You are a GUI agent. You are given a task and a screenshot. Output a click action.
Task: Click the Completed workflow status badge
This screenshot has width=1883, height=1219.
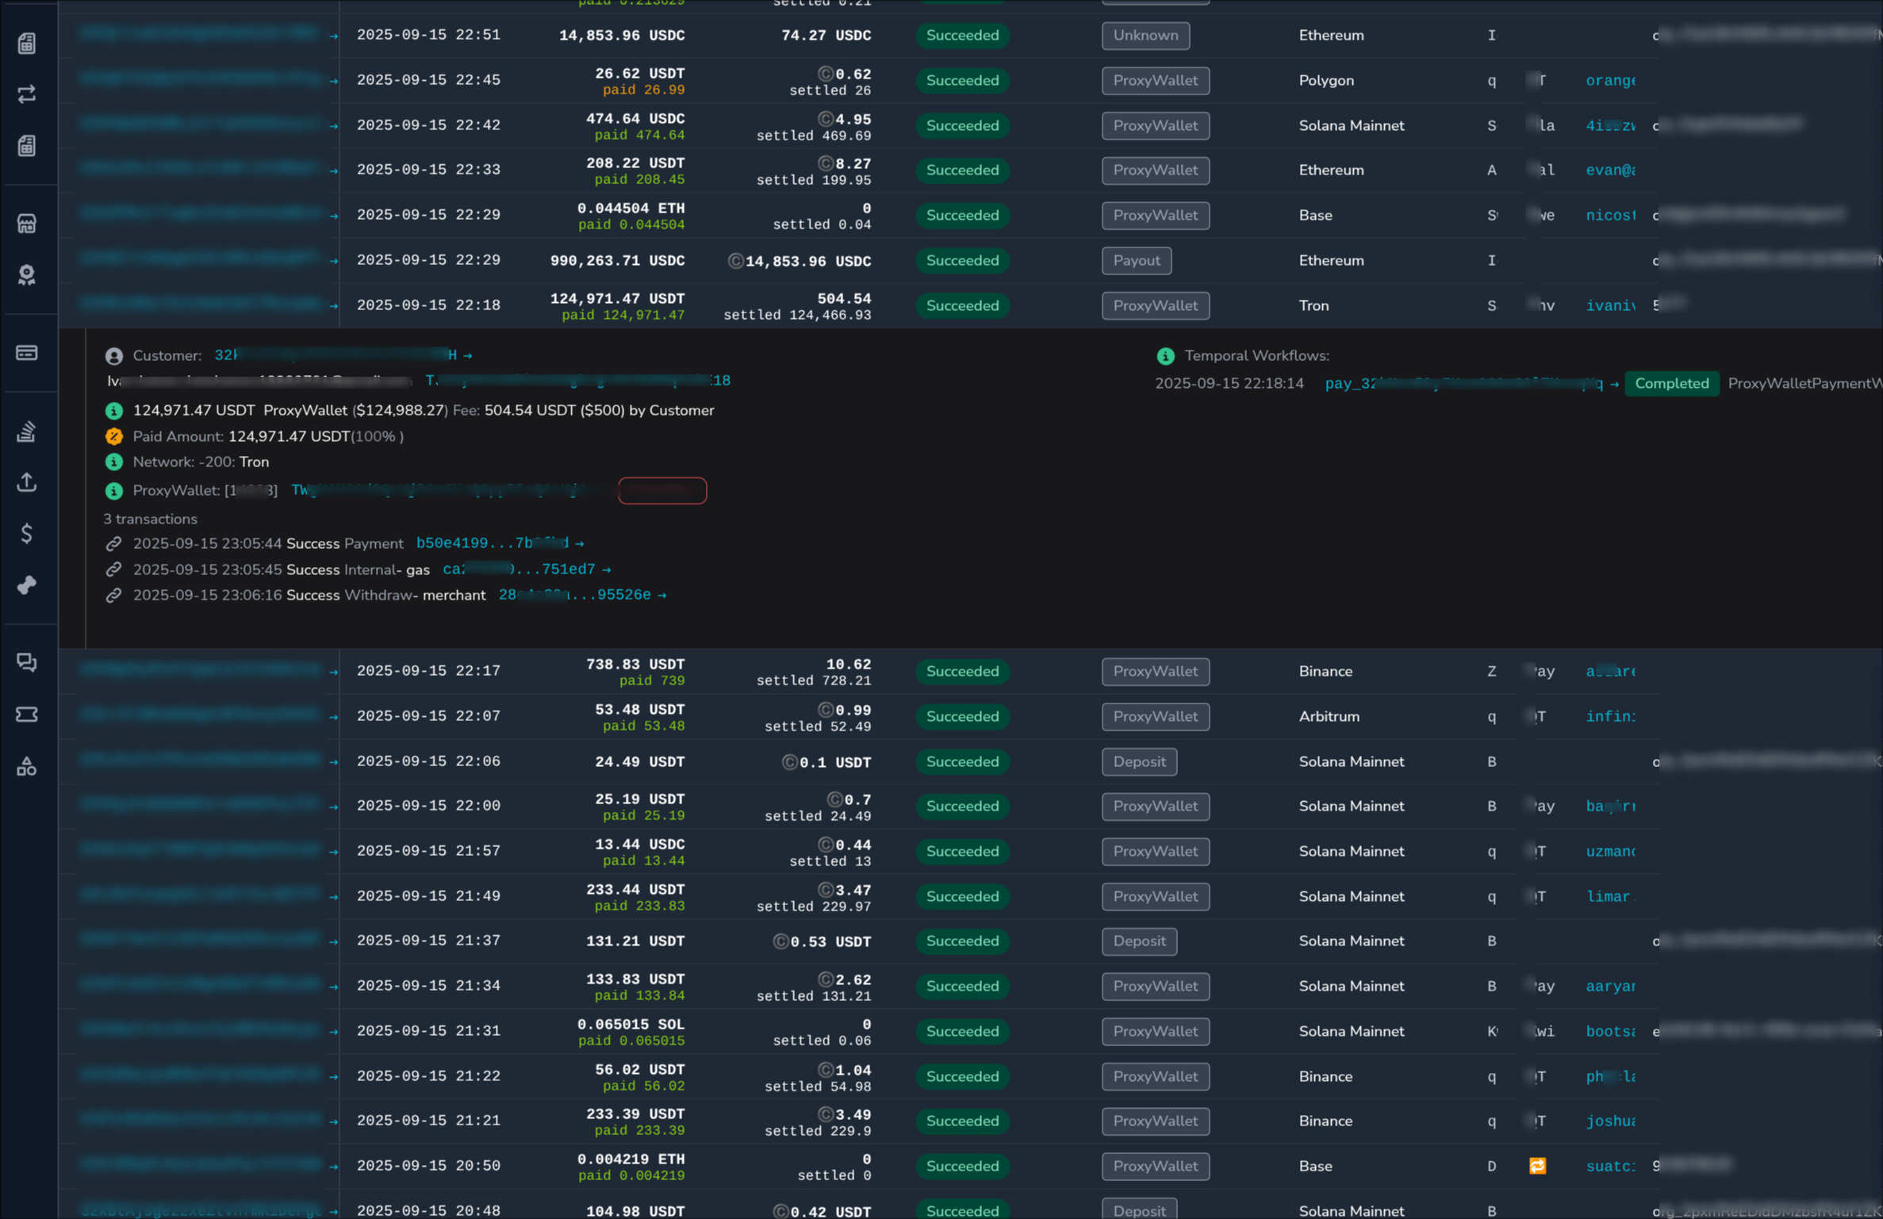(x=1670, y=384)
